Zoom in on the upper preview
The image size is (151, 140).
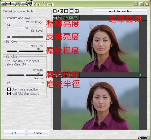(x=55, y=18)
